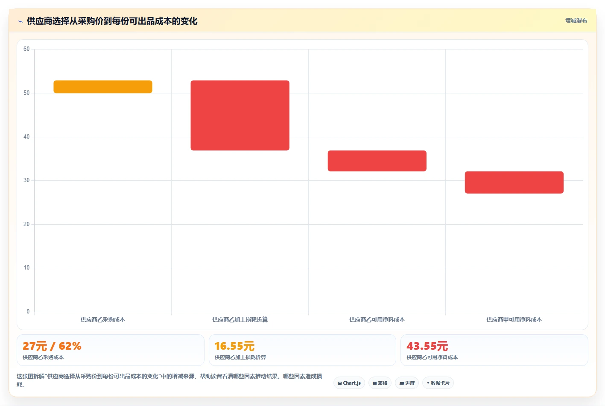The width and height of the screenshot is (605, 406).
Task: Click x-axis label 供应商乙可用净料成本
Action: 377,319
